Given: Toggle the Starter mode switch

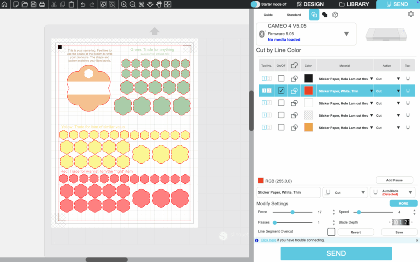Looking at the screenshot, I should coord(255,4).
